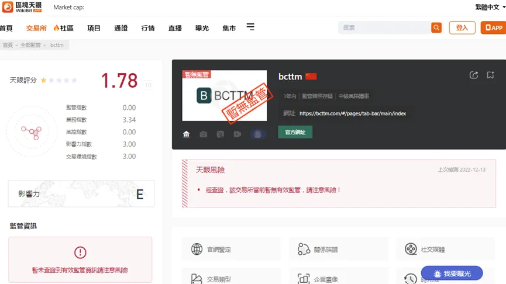This screenshot has height=284, width=506.
Task: Click 全部監管 in the breadcrumb
Action: point(30,45)
